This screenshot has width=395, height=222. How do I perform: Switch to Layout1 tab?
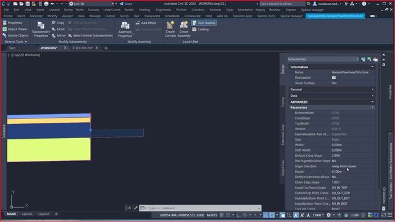pyautogui.click(x=27, y=214)
